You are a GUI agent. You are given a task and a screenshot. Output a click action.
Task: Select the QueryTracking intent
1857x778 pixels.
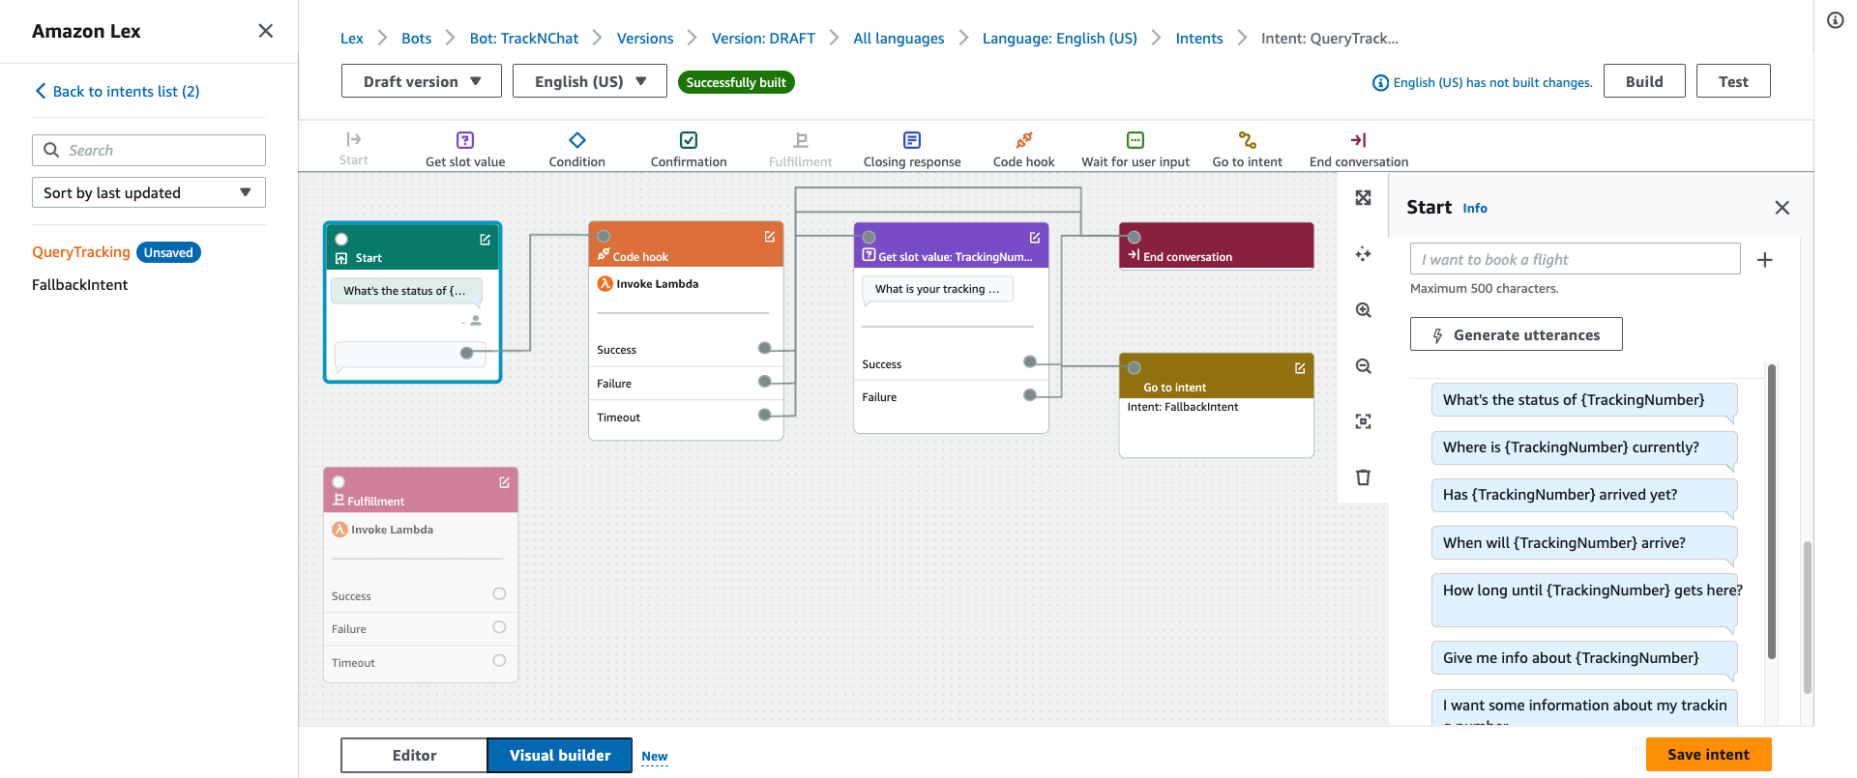pos(81,252)
